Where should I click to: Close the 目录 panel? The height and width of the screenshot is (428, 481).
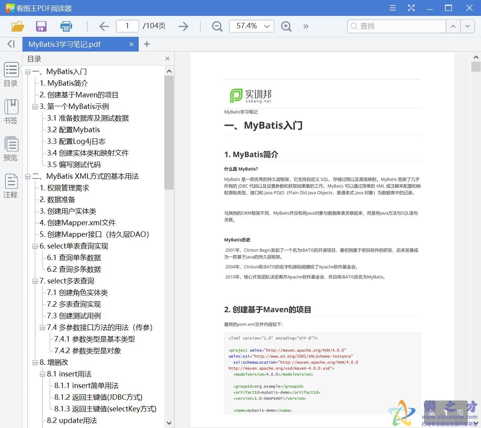tap(167, 59)
